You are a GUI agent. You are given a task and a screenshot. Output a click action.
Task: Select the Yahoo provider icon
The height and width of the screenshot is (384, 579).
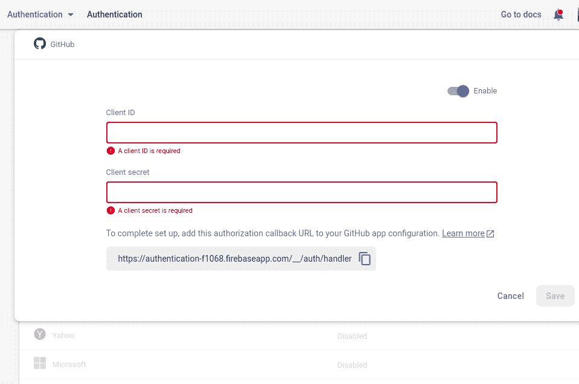40,335
